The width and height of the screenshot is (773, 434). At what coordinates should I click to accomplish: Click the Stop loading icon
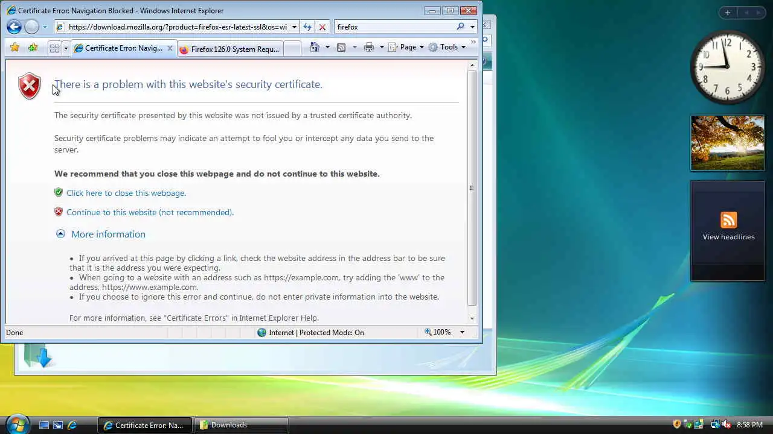[322, 27]
